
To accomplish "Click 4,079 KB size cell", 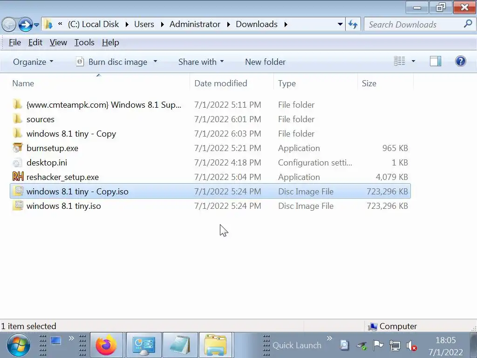I will 391,177.
